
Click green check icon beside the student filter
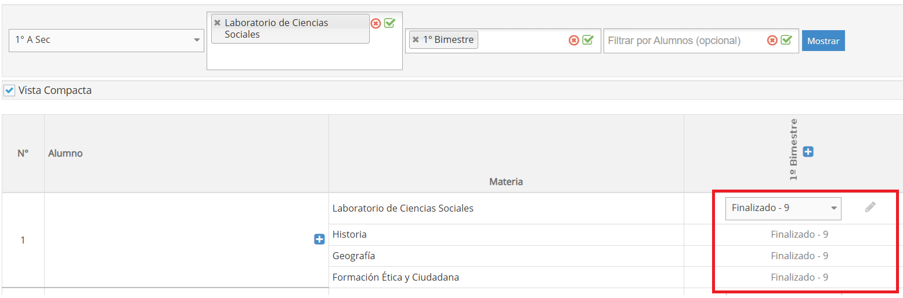[786, 40]
